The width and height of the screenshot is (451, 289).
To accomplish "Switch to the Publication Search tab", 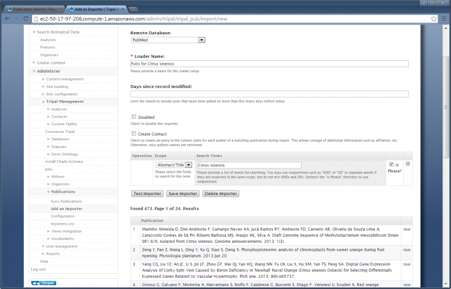I will coord(34,9).
